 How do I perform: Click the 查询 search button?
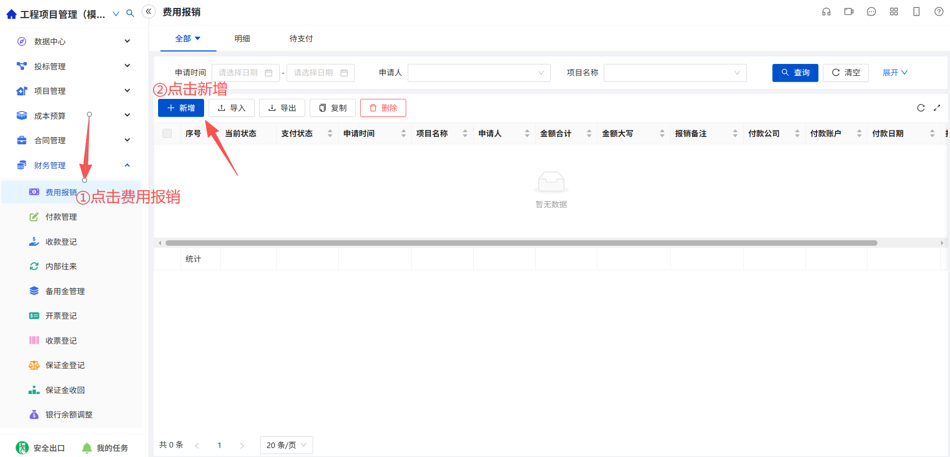(x=795, y=73)
